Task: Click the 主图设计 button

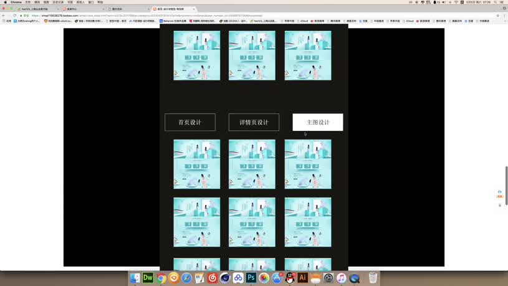Action: (x=317, y=122)
